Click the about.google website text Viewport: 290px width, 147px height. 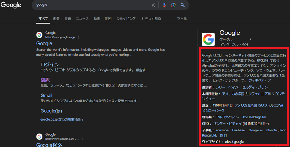pos(234,142)
